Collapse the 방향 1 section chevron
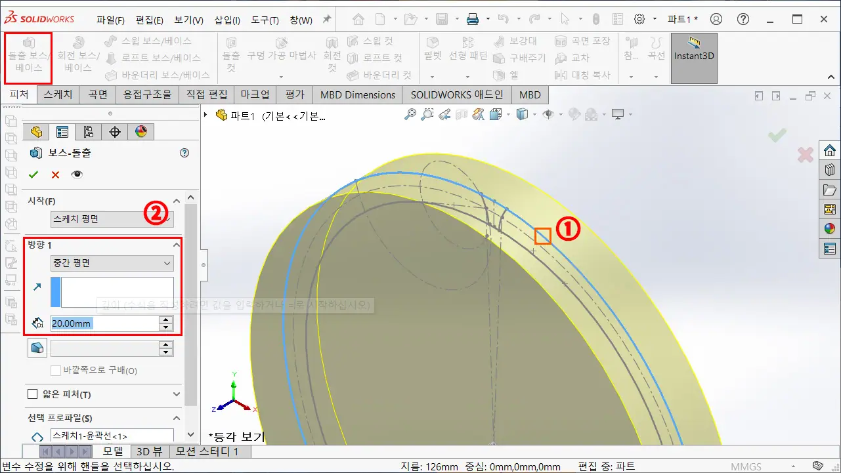Viewport: 841px width, 473px height. (176, 245)
